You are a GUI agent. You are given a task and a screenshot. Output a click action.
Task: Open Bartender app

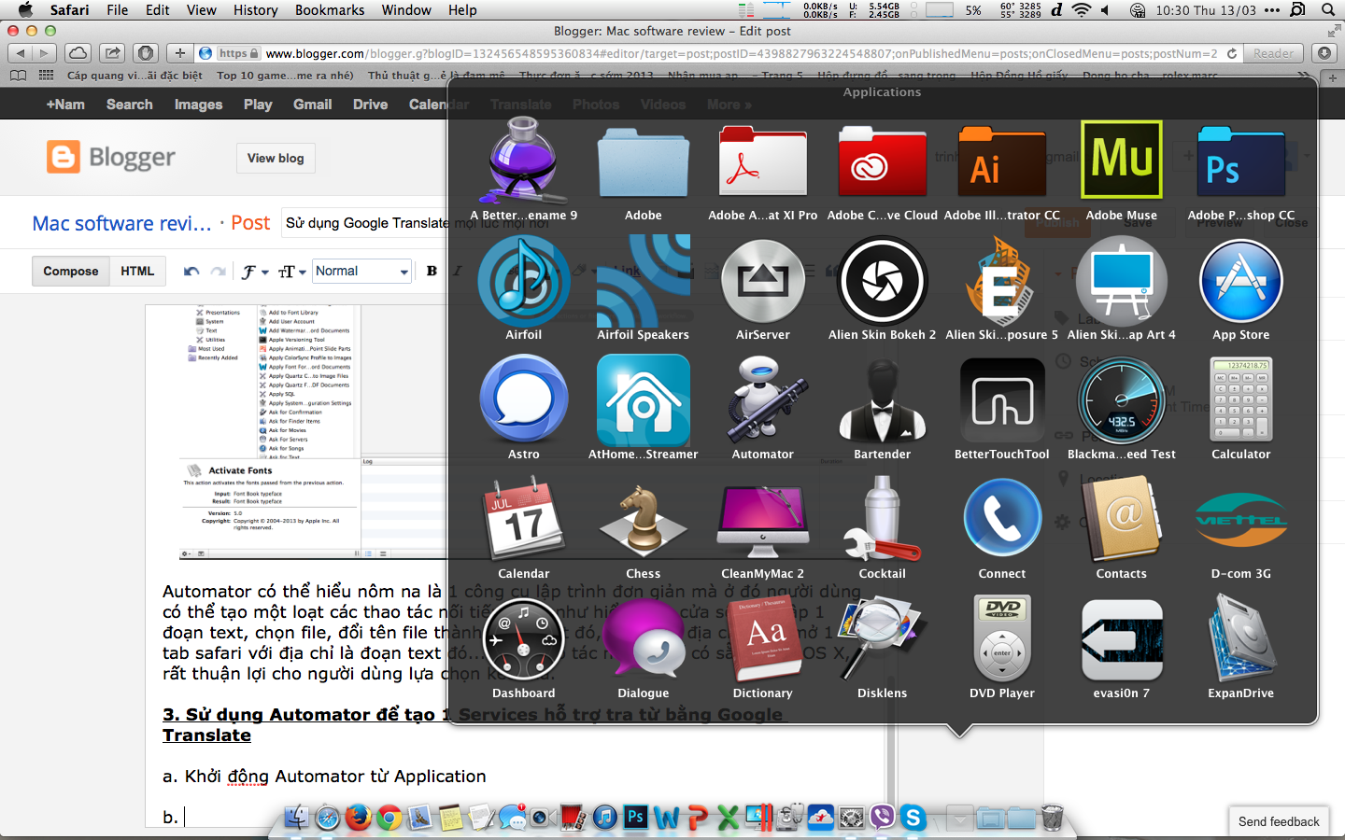click(x=883, y=400)
